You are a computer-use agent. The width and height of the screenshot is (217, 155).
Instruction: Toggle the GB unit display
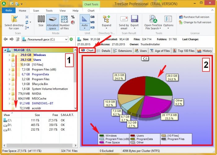[92, 17]
